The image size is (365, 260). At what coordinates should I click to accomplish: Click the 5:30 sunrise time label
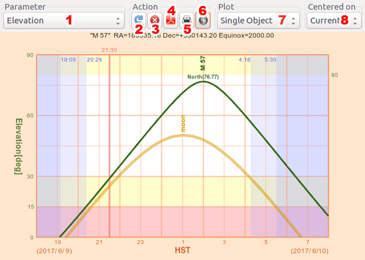270,60
